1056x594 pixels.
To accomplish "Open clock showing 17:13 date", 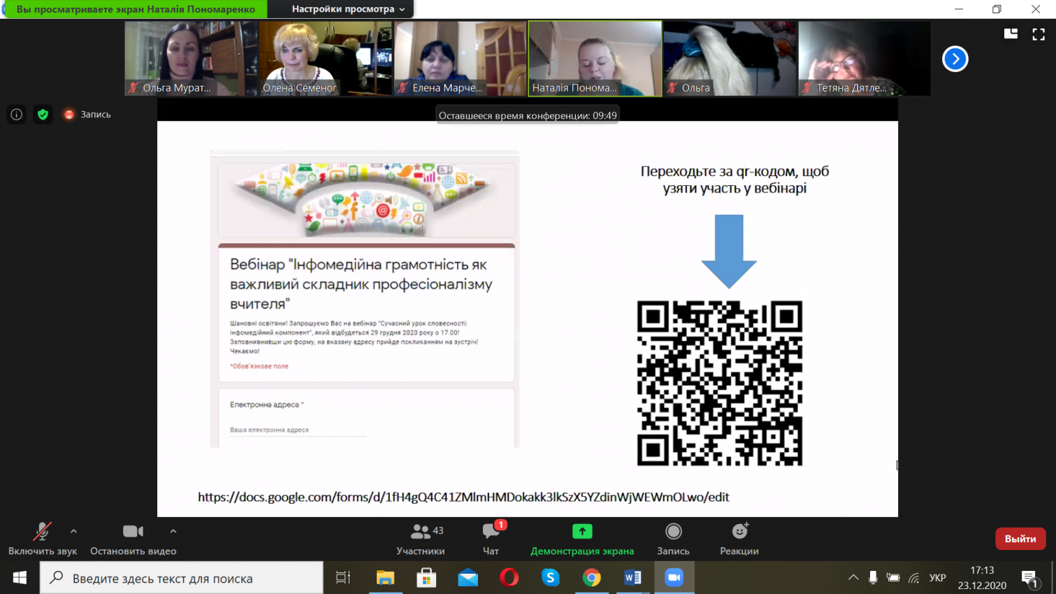I will point(982,578).
